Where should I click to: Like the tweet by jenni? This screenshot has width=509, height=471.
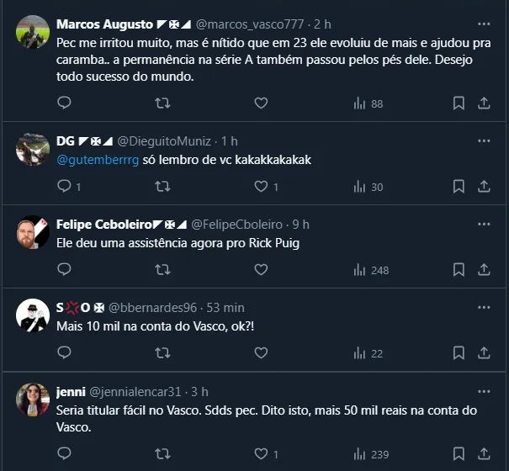(x=261, y=454)
